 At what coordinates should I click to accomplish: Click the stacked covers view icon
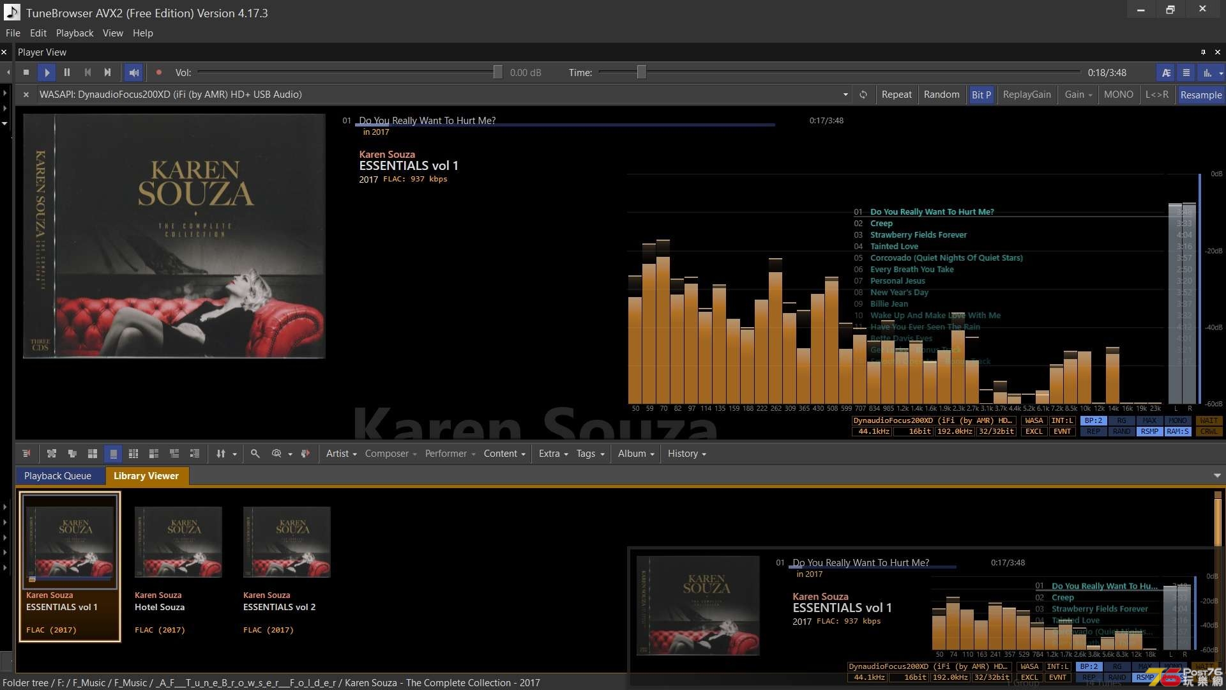pyautogui.click(x=72, y=454)
